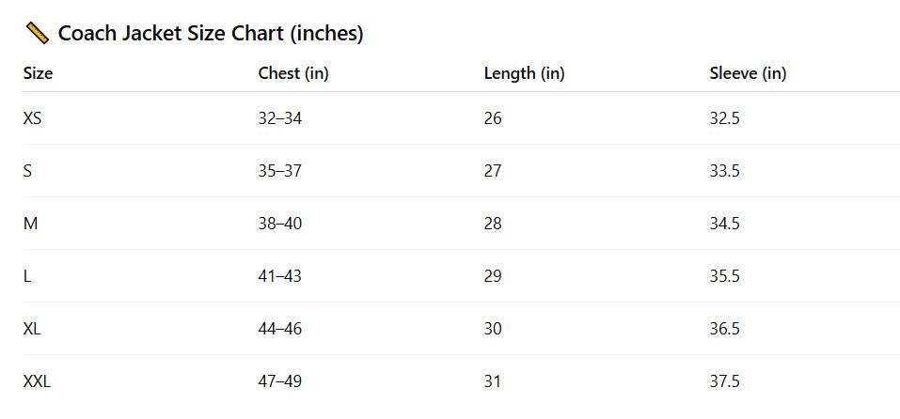
Task: Click length value 27
Action: click(493, 171)
